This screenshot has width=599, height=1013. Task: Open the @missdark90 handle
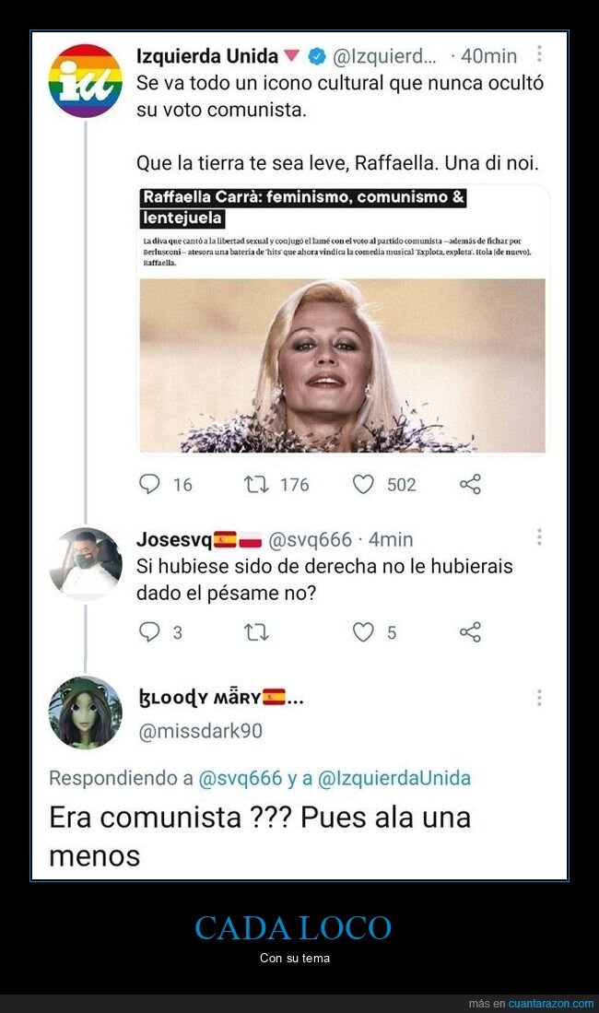click(x=200, y=731)
